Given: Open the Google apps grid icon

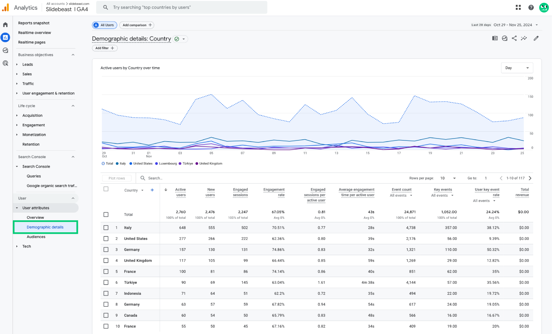Looking at the screenshot, I should point(518,7).
